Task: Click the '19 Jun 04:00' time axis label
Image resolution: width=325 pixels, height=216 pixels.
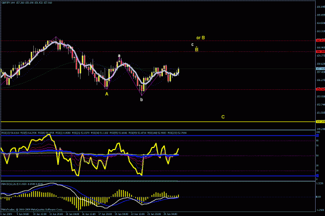Action: [x=122, y=214]
